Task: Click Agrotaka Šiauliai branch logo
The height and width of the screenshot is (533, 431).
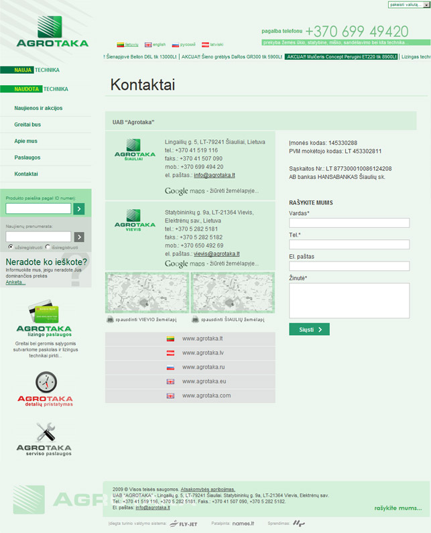Action: 135,150
